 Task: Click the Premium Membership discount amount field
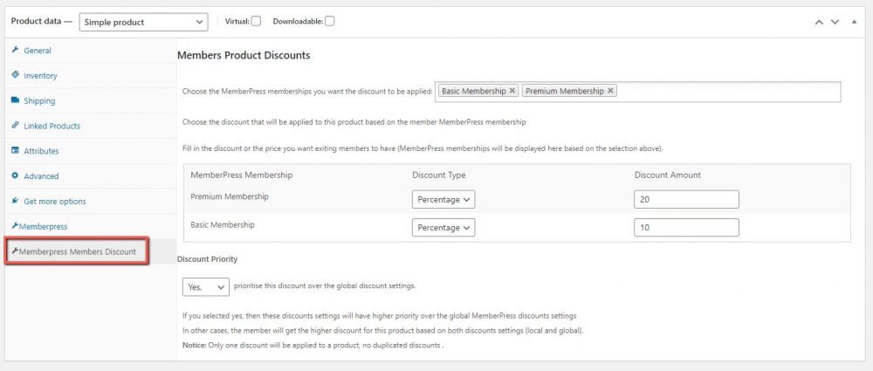coord(686,200)
